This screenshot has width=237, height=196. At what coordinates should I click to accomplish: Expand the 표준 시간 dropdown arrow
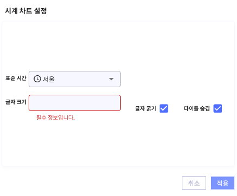tap(111, 79)
